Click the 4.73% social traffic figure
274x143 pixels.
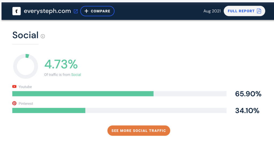coord(61,64)
